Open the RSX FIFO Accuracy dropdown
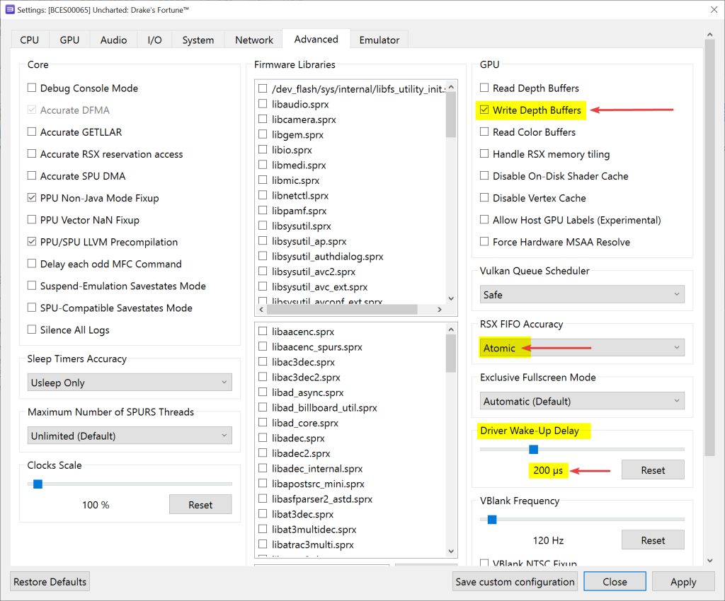Image resolution: width=725 pixels, height=601 pixels. click(x=581, y=348)
